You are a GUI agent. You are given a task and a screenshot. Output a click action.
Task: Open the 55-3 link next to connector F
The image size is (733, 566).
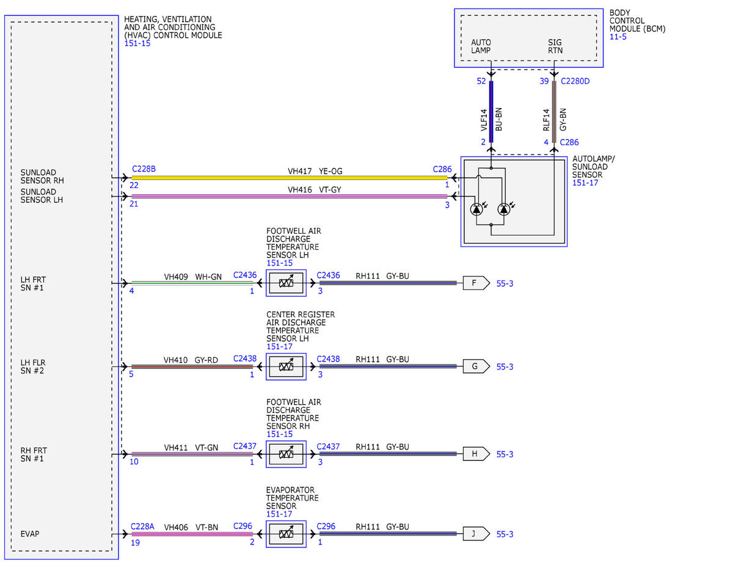[x=505, y=283]
